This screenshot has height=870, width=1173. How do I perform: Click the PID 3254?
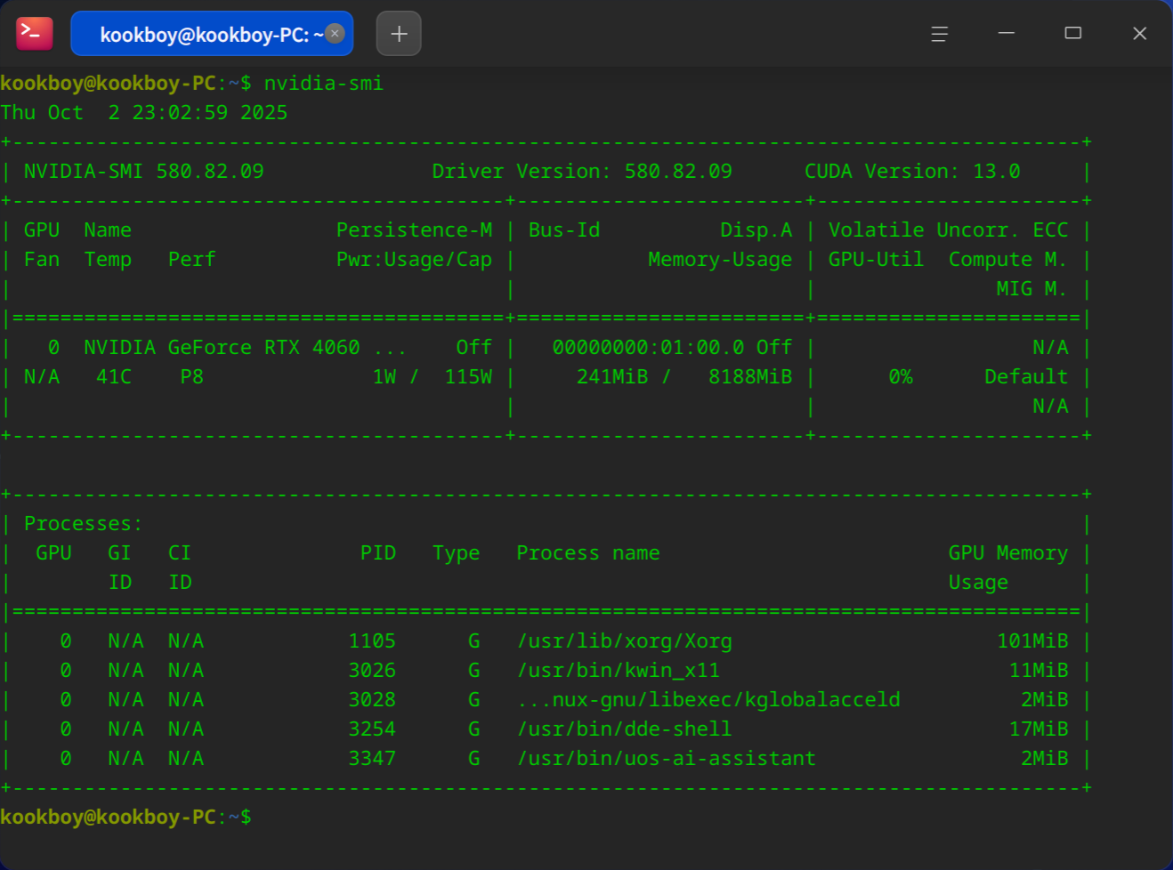click(372, 729)
